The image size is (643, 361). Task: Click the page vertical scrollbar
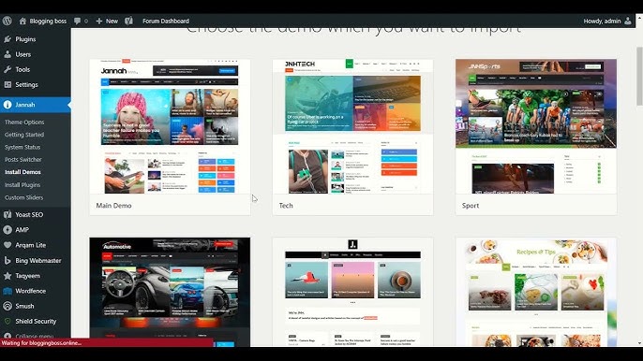[639, 76]
